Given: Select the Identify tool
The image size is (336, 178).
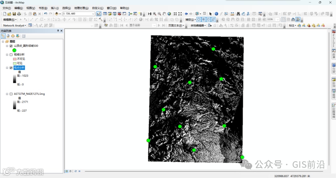Looking at the screenshot, I should click(217, 14).
